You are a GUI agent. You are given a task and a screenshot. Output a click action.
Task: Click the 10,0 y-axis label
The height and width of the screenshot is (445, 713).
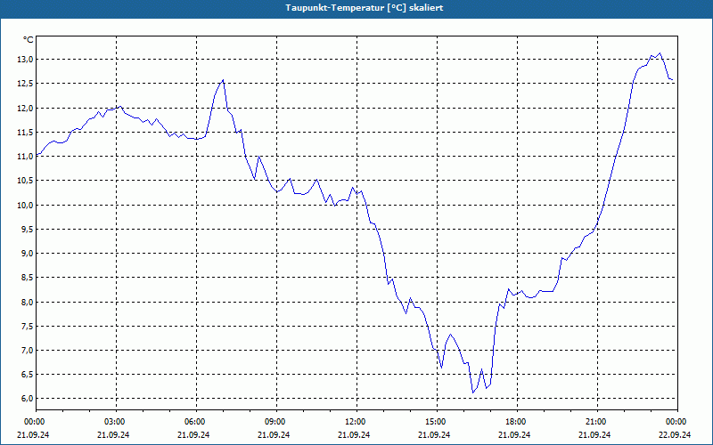coord(25,205)
